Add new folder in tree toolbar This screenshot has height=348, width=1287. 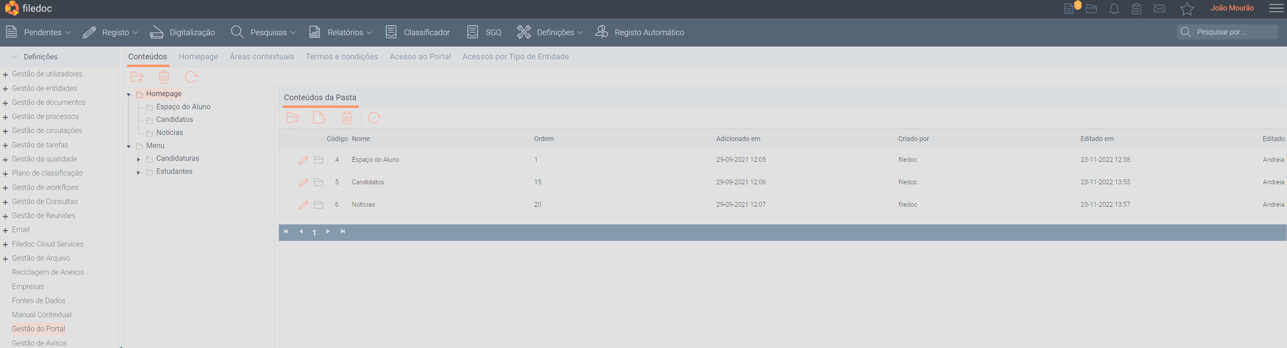click(137, 77)
